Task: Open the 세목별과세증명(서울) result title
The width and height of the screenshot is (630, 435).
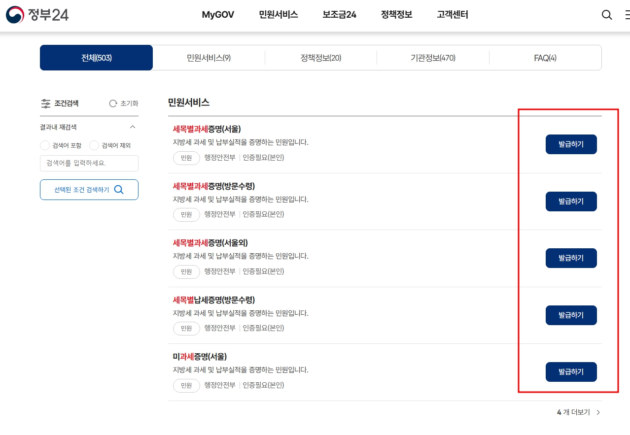Action: click(x=207, y=129)
